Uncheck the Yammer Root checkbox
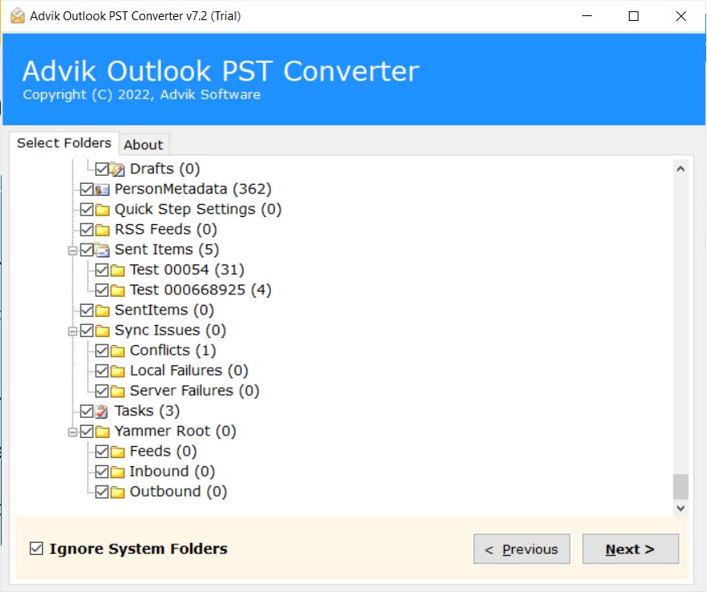The height and width of the screenshot is (592, 707). (86, 431)
